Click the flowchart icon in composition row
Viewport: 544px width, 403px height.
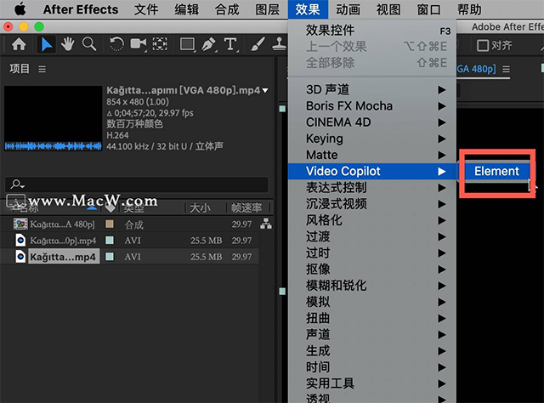266,224
